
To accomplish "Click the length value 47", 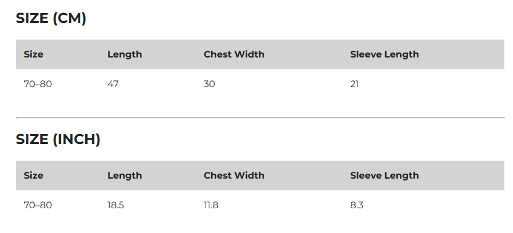I will [113, 84].
